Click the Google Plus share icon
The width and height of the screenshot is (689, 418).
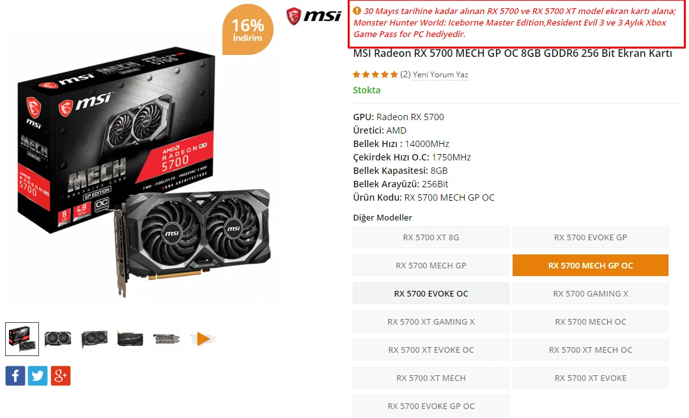tap(61, 376)
